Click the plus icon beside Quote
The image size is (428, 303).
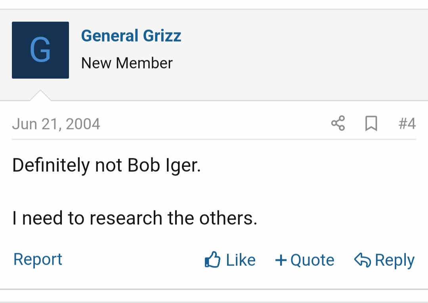click(281, 260)
